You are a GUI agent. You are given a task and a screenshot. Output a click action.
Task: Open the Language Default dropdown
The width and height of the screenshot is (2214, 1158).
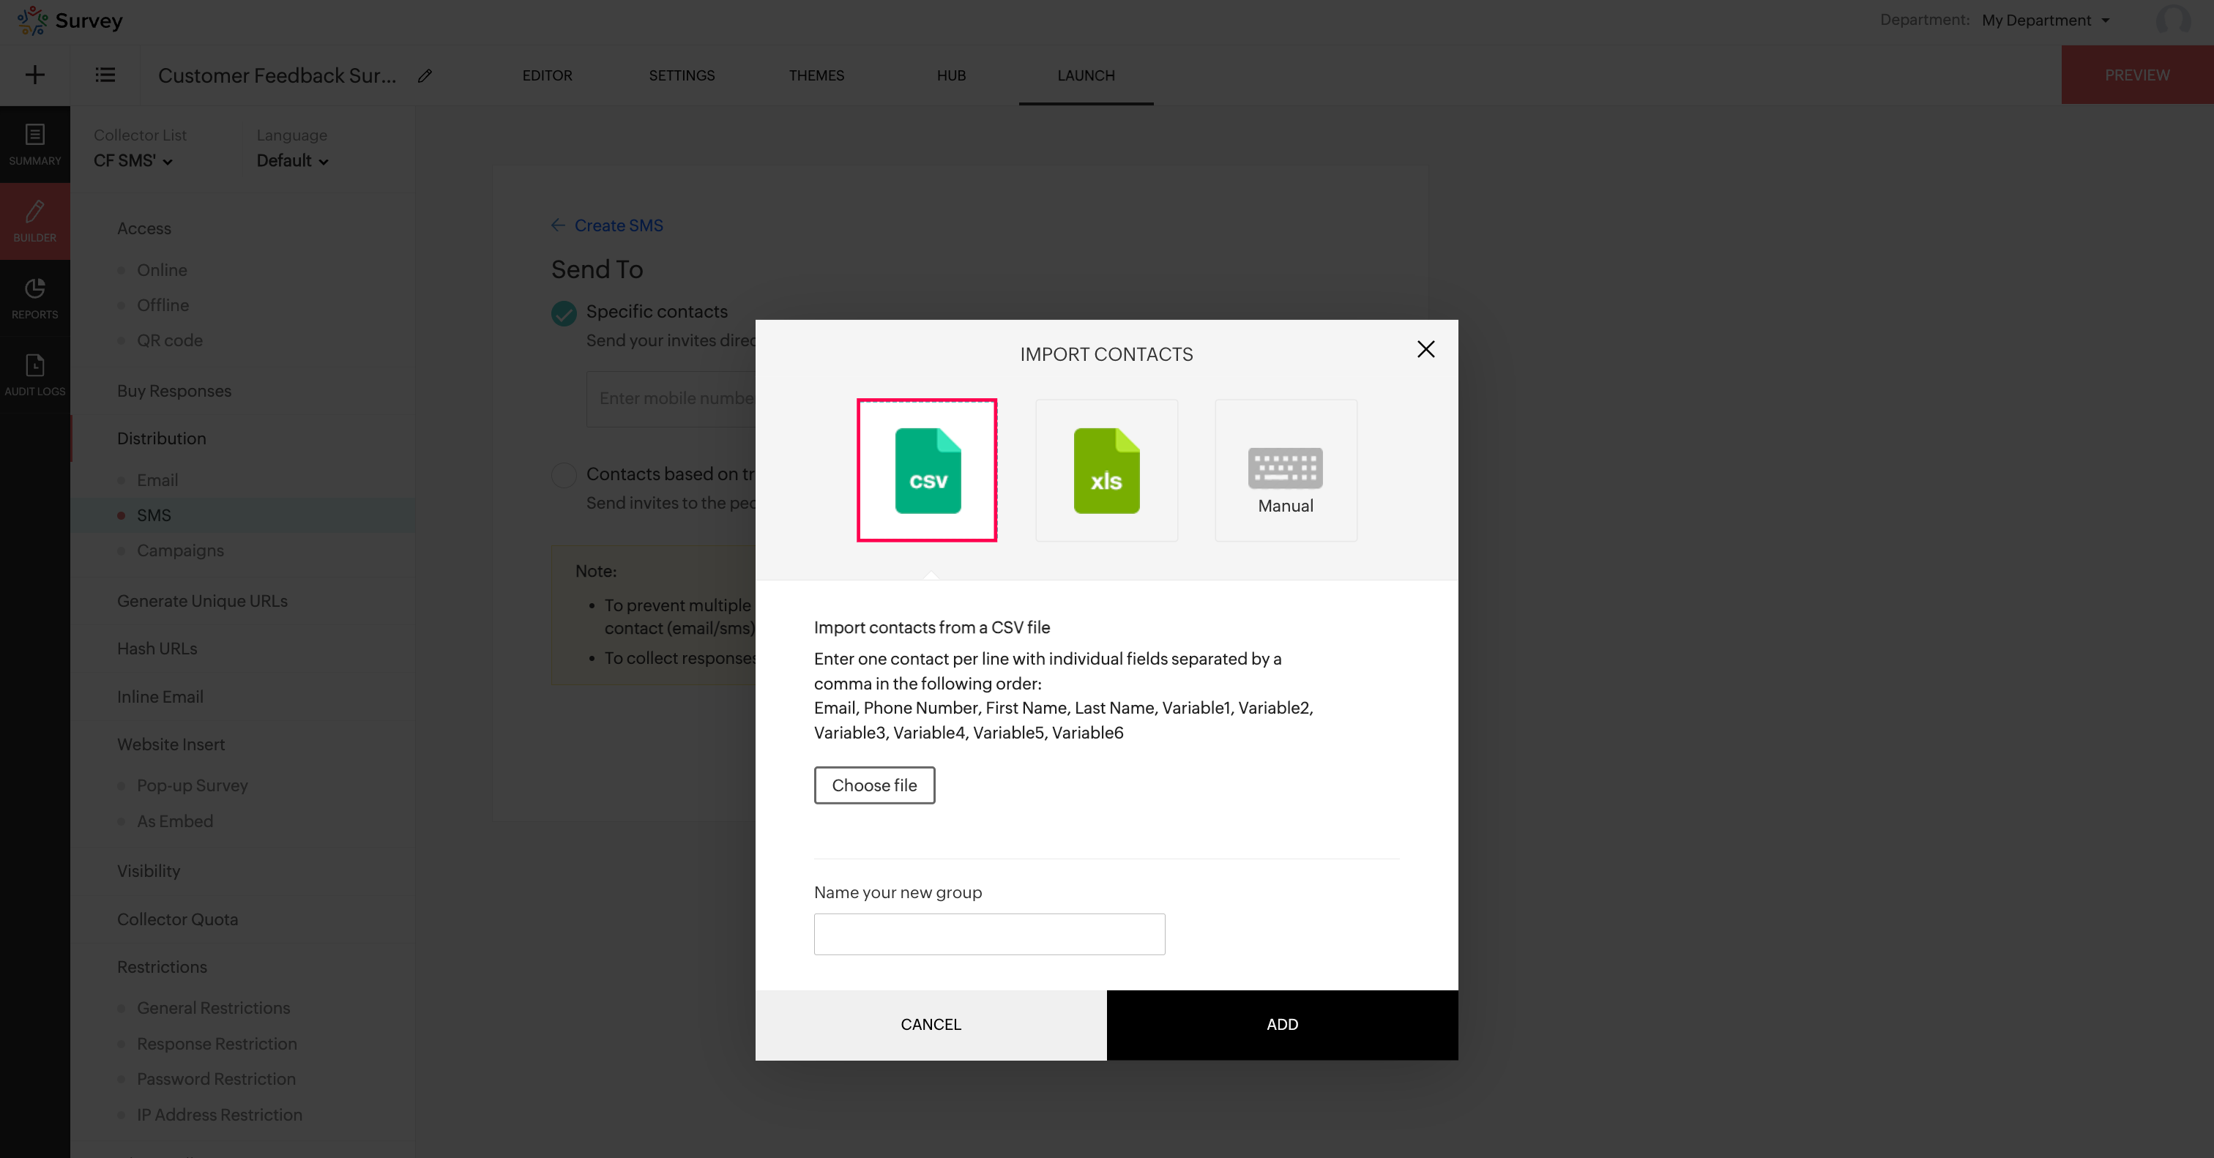pos(292,160)
